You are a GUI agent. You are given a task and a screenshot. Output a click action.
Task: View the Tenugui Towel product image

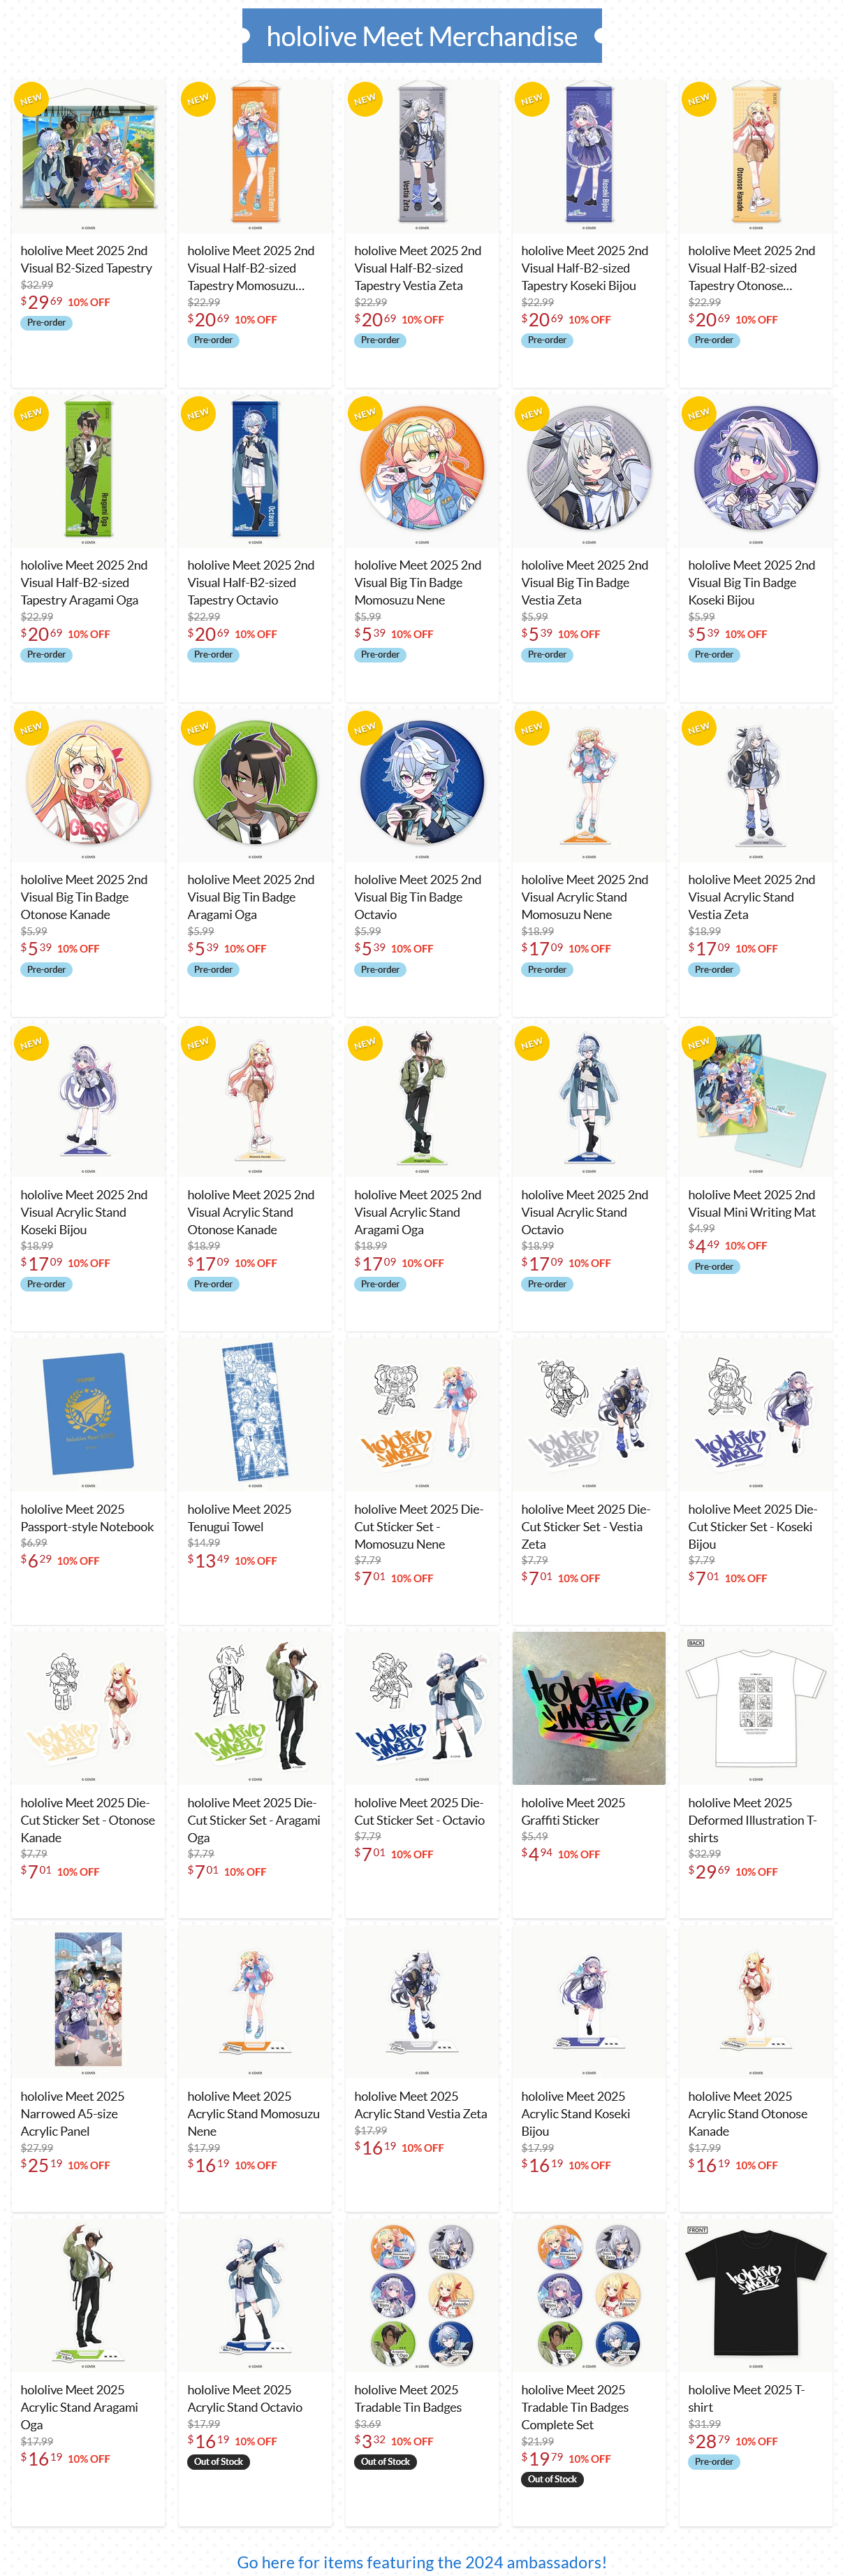click(255, 1414)
